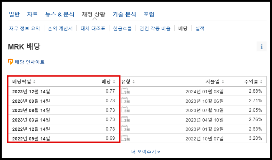Click yield value 2.71%

coord(255,101)
